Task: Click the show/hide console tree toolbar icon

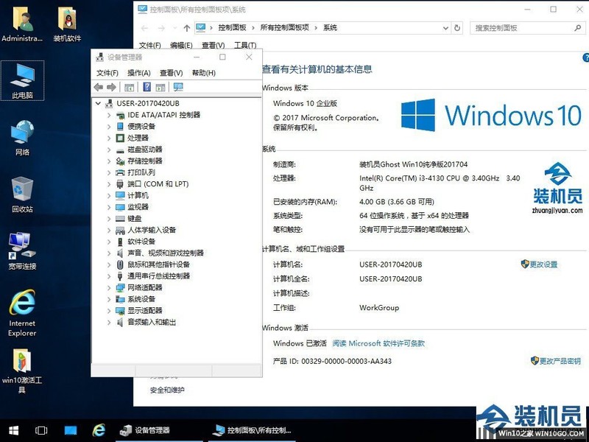Action: coord(129,88)
